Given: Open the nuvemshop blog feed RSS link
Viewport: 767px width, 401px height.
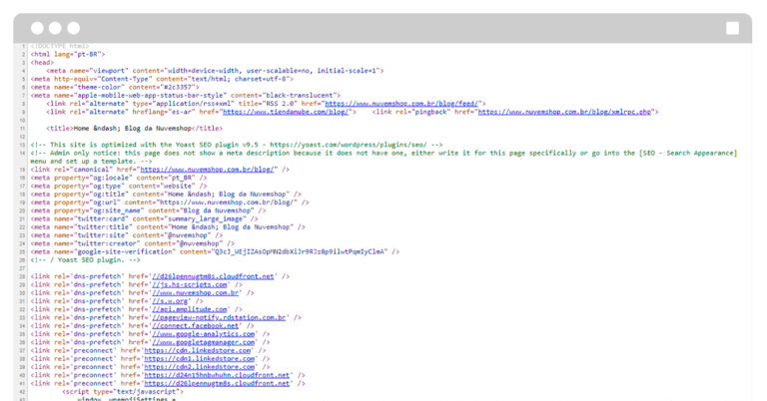Looking at the screenshot, I should click(x=401, y=104).
